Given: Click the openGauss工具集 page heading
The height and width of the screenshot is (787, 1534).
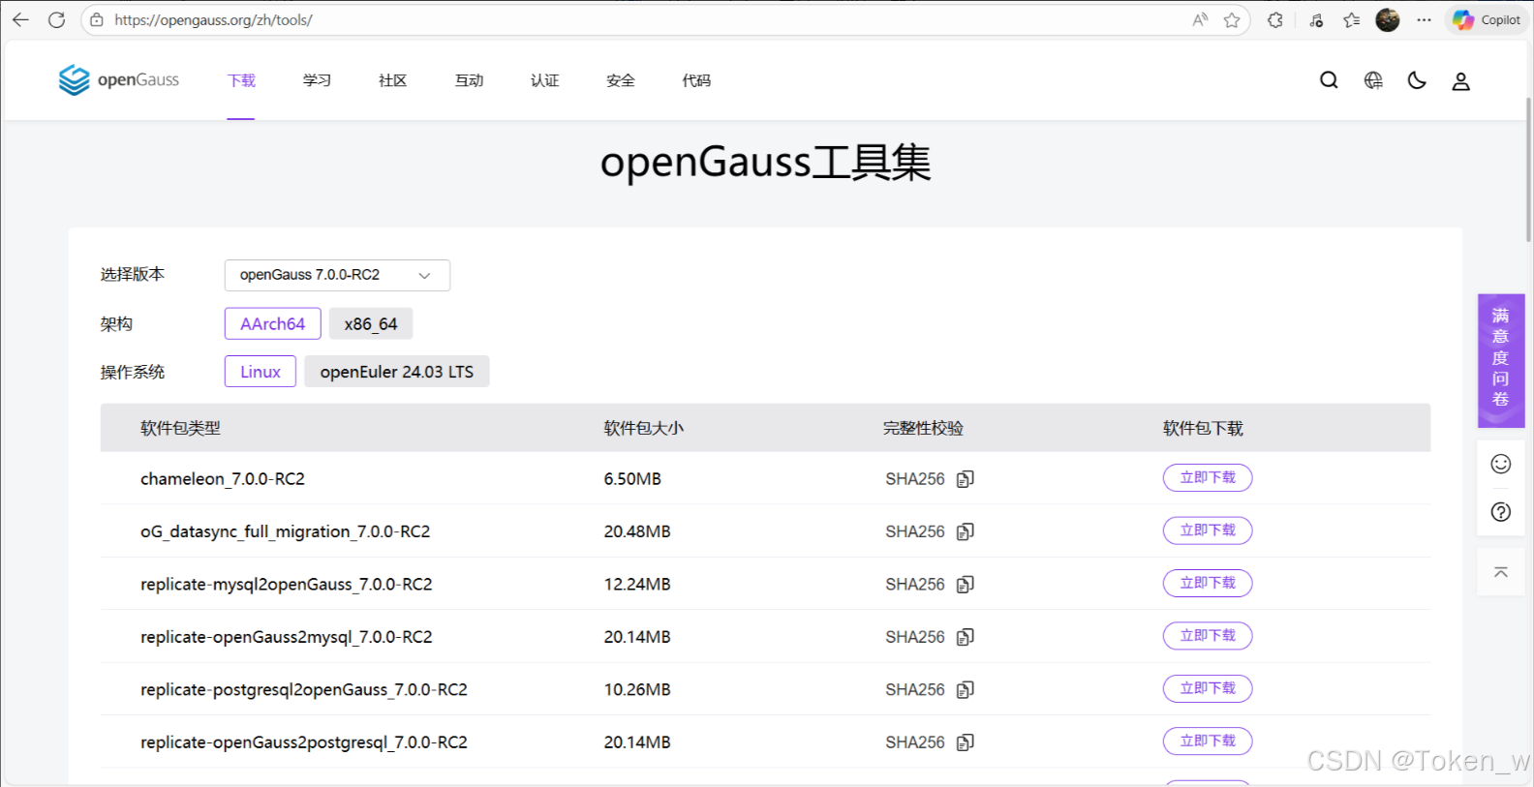Looking at the screenshot, I should coord(766,162).
